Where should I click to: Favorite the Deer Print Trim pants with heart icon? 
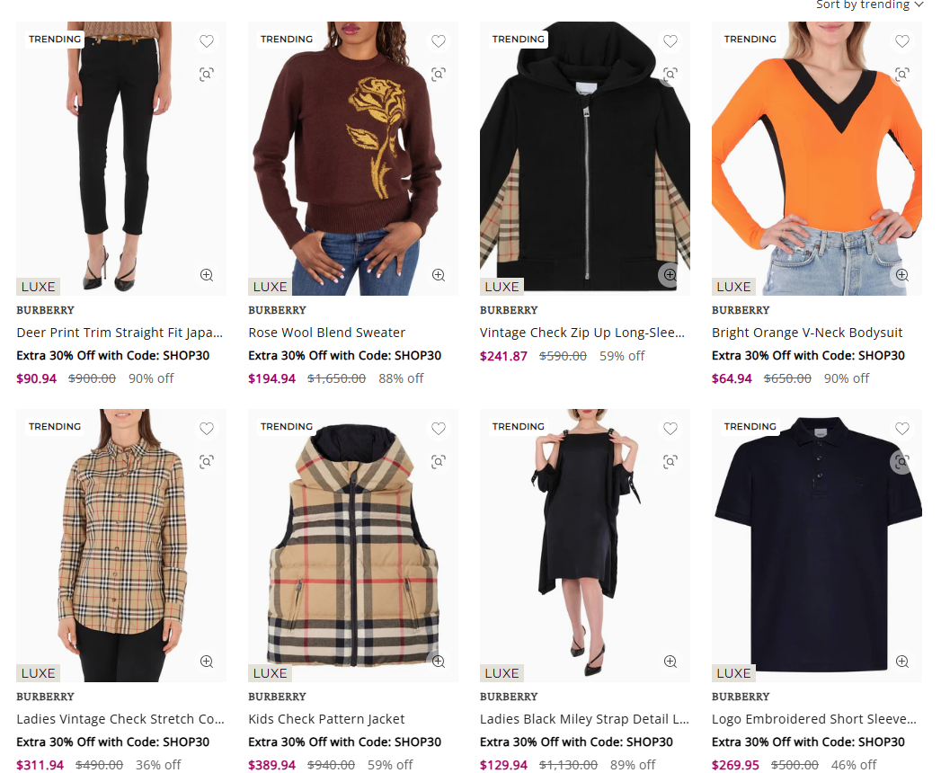pyautogui.click(x=207, y=41)
